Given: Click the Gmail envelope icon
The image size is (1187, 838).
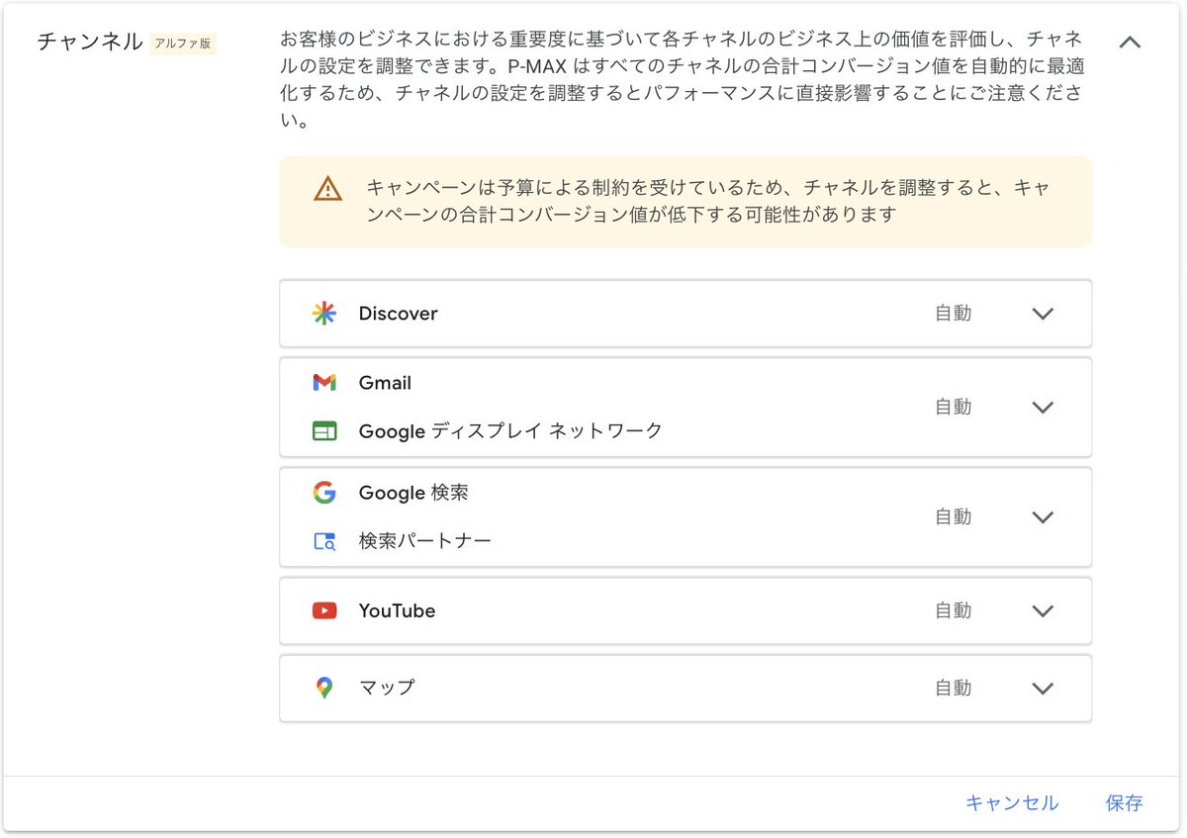Looking at the screenshot, I should tap(323, 383).
